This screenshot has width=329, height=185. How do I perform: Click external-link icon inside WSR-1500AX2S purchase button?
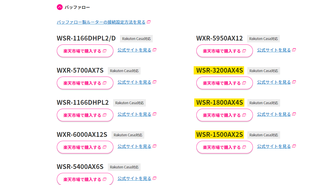244,147
